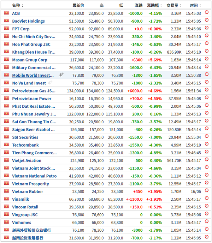
Task: Open the Vinamilk stock link
Action: (20, 199)
